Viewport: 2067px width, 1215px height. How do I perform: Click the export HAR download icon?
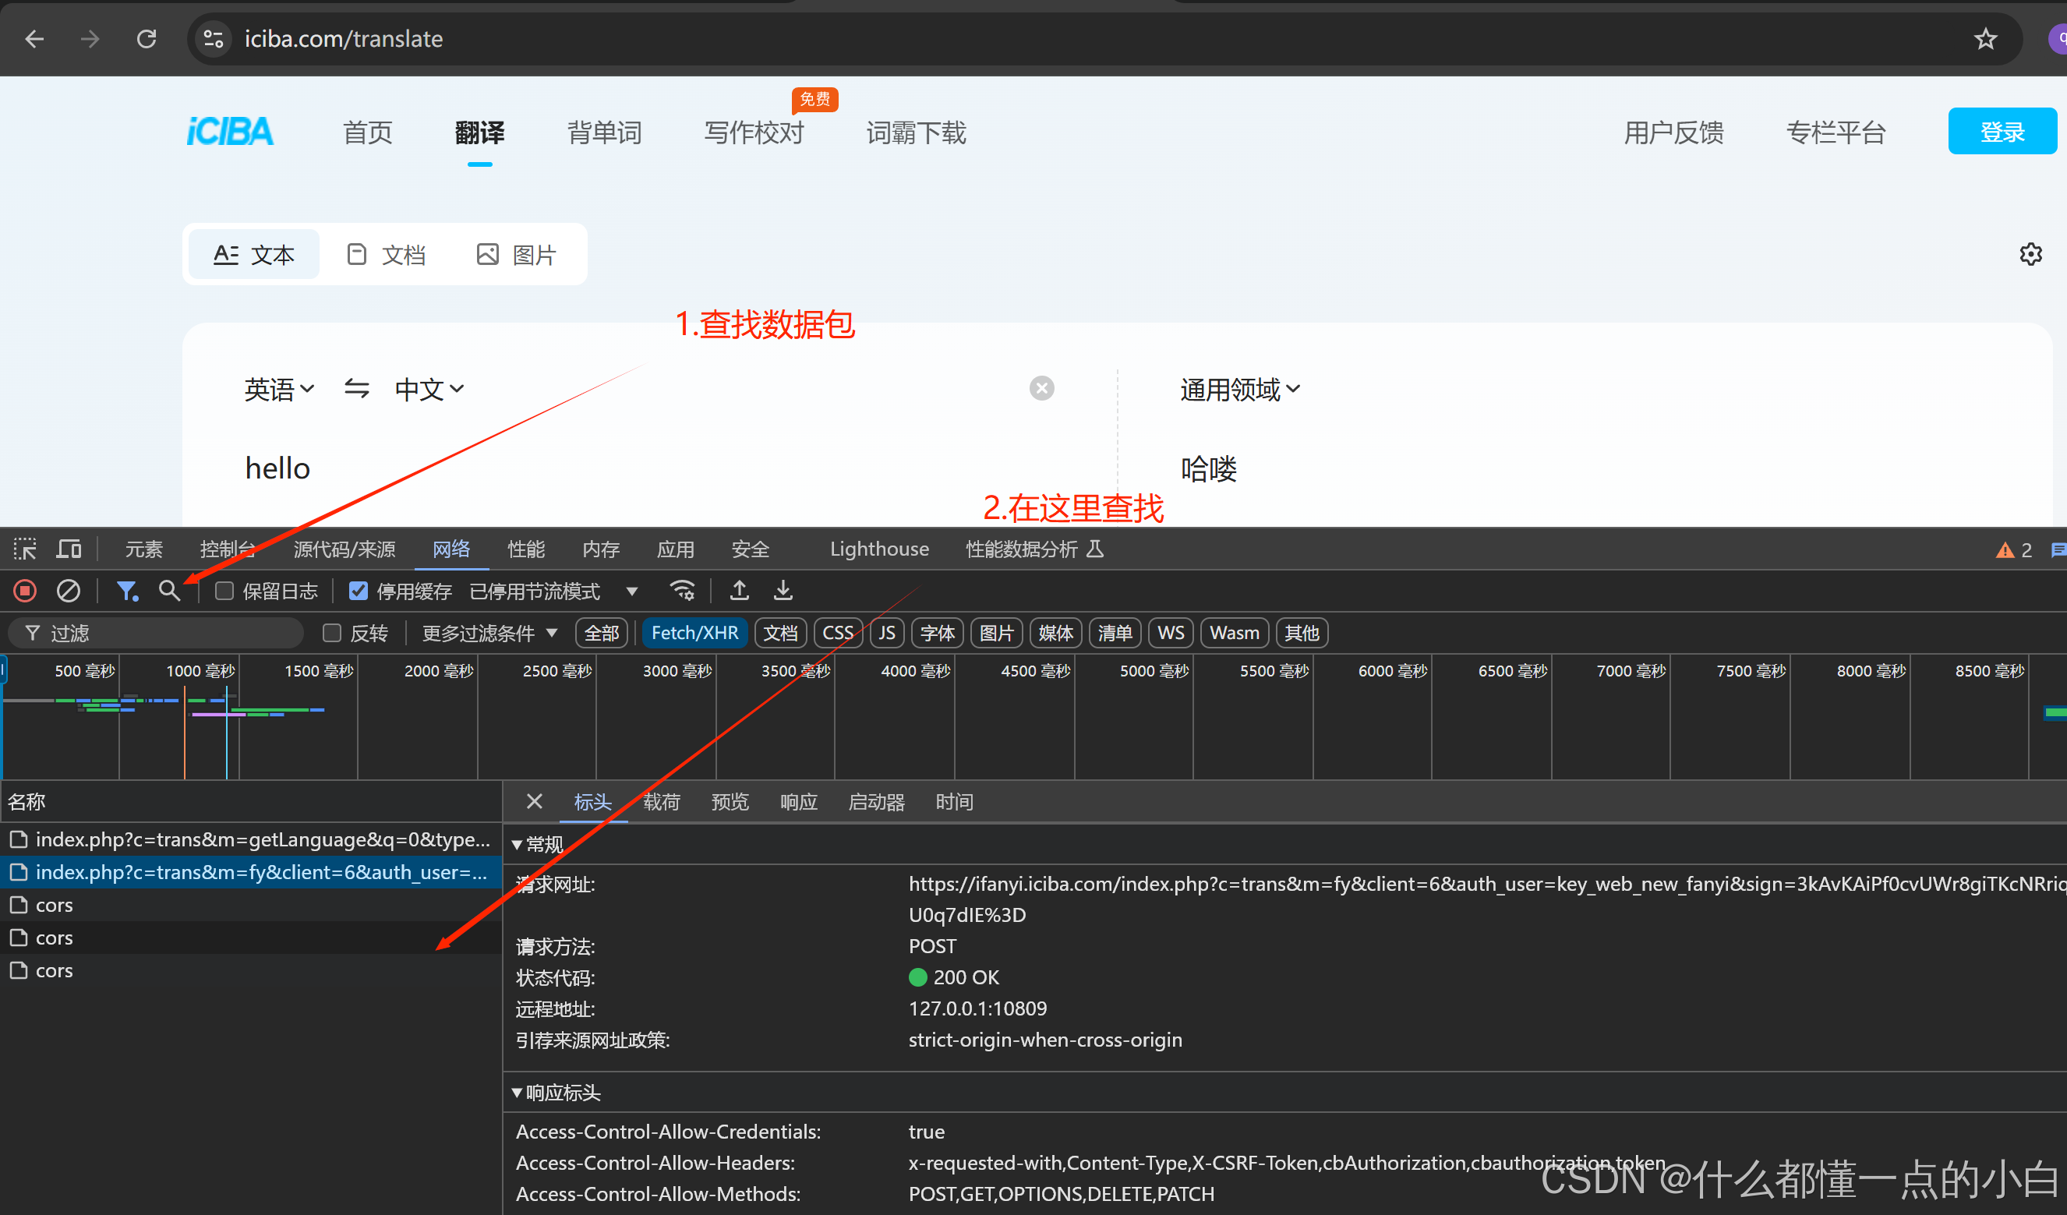[x=783, y=591]
